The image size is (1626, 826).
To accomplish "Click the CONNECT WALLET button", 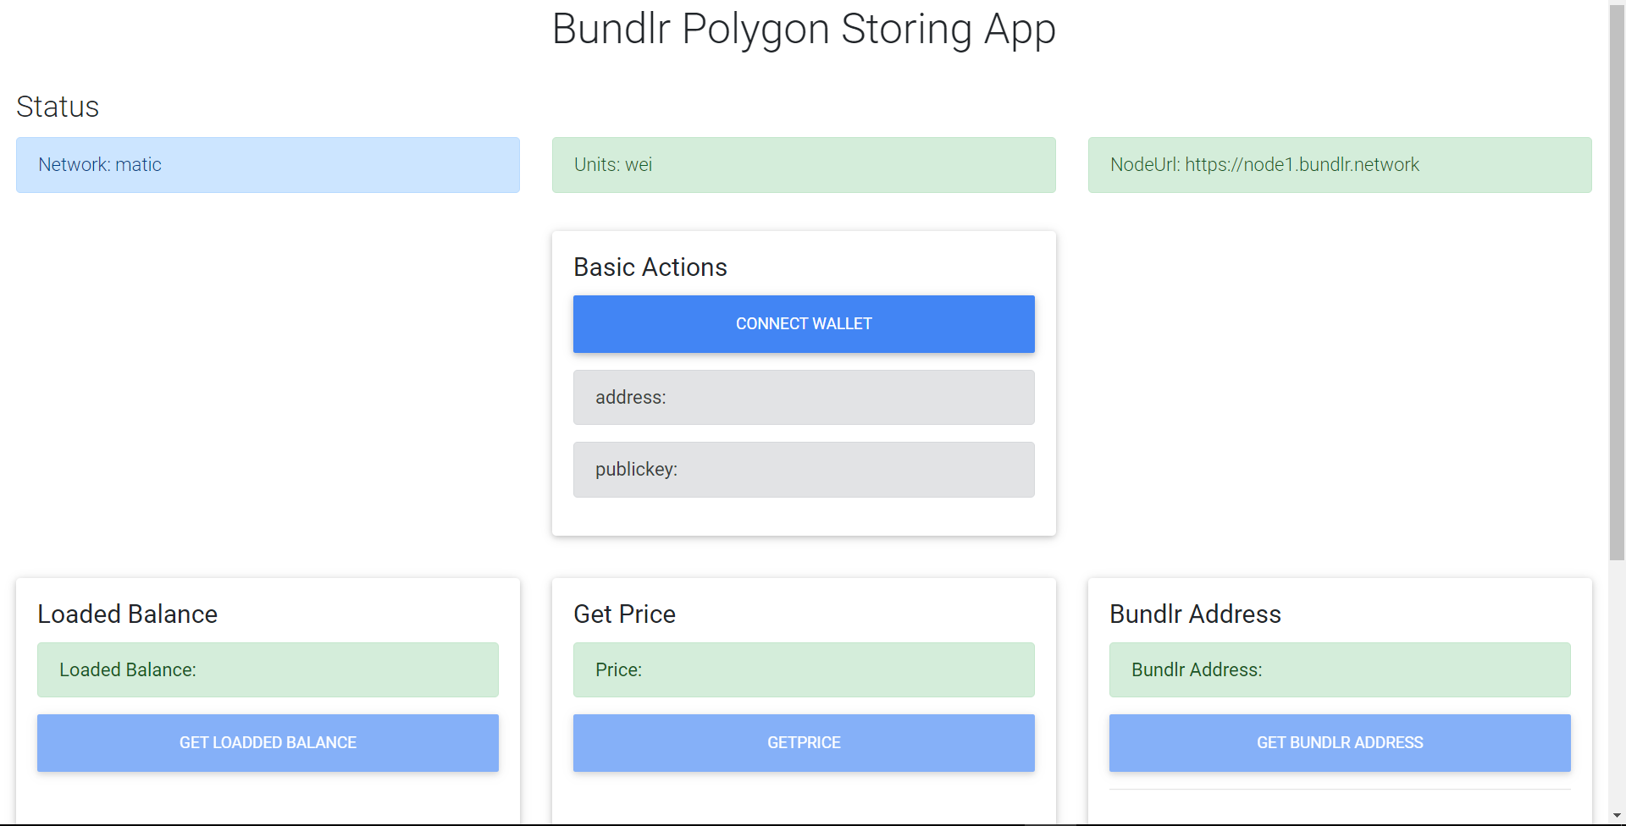I will 804,324.
